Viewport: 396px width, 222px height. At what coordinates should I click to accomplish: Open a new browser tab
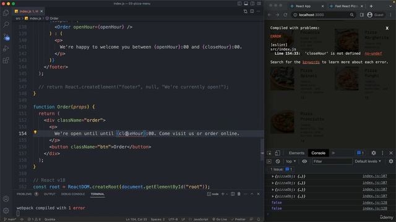pyautogui.click(x=371, y=6)
